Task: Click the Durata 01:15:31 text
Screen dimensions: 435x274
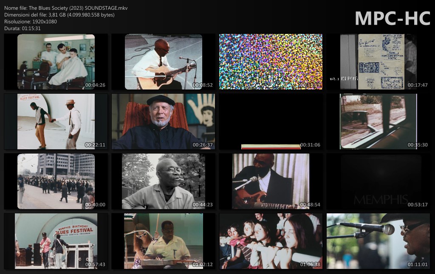Action: [x=23, y=28]
